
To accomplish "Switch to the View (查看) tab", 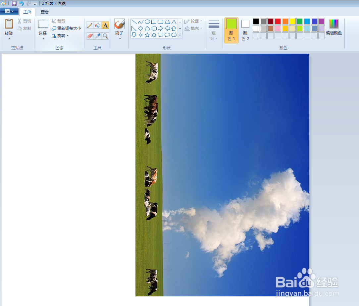I will [45, 12].
